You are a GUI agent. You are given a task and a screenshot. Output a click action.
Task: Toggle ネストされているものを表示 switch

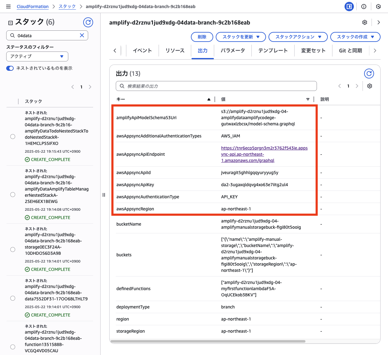pyautogui.click(x=10, y=68)
